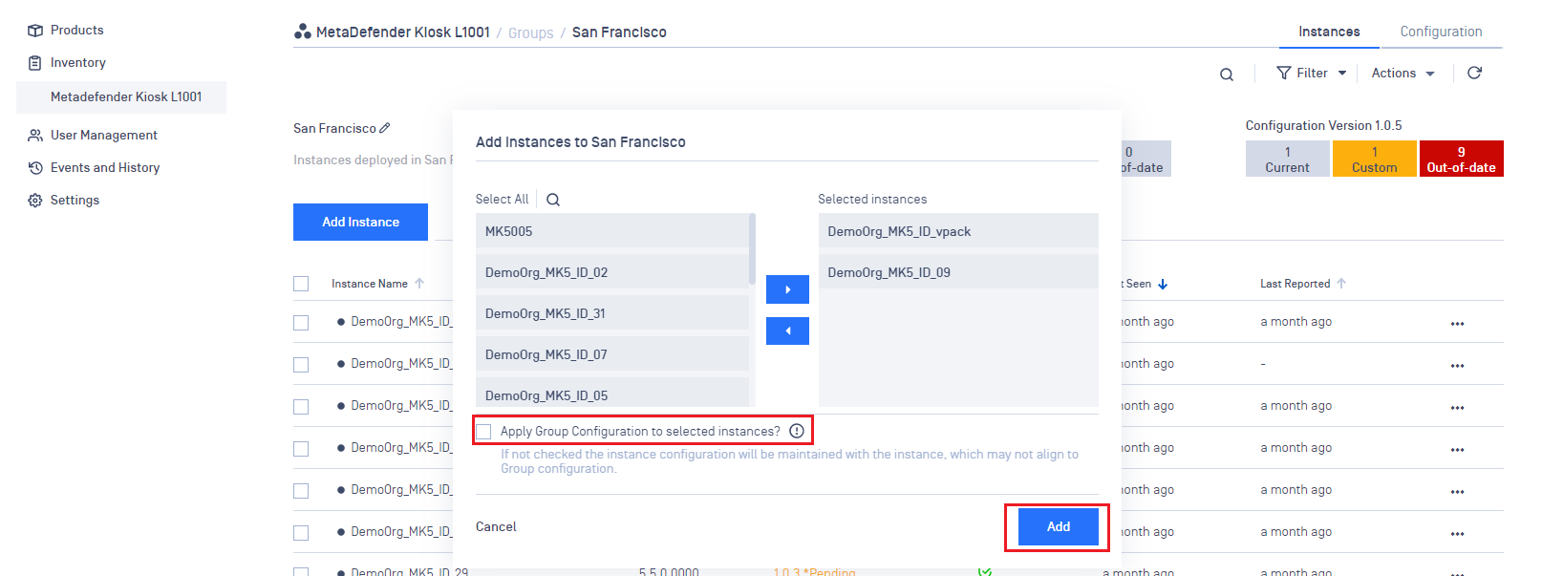
Task: Open more options menu for third row
Action: click(1457, 408)
